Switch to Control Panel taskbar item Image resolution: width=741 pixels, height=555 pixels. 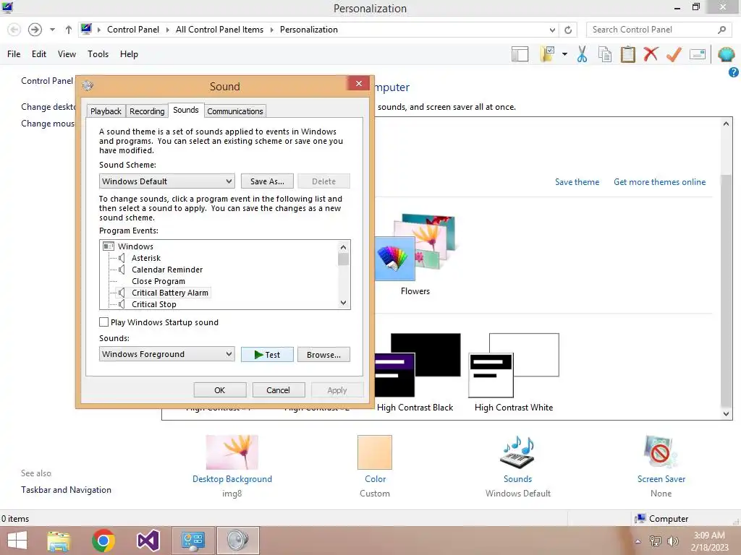click(192, 541)
